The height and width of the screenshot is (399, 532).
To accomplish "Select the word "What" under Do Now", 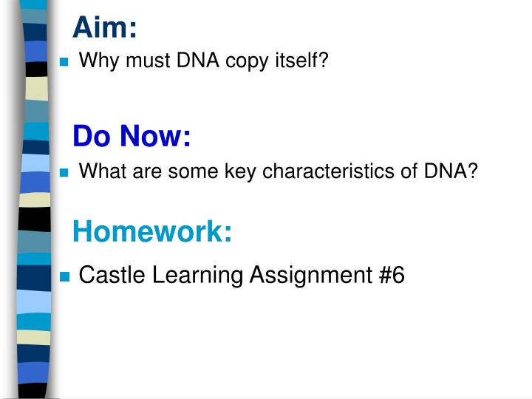I will (98, 171).
